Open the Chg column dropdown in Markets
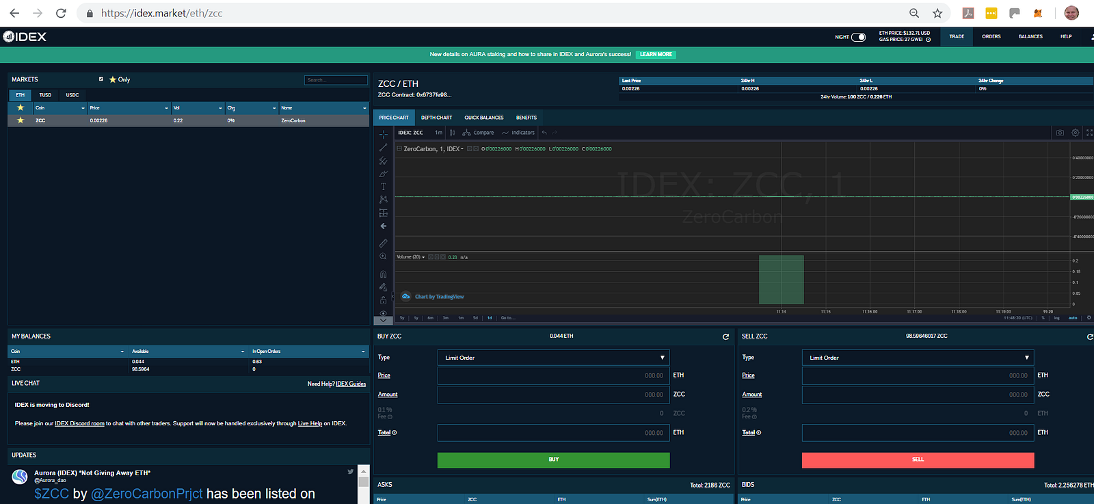Image resolution: width=1094 pixels, height=504 pixels. tap(274, 108)
